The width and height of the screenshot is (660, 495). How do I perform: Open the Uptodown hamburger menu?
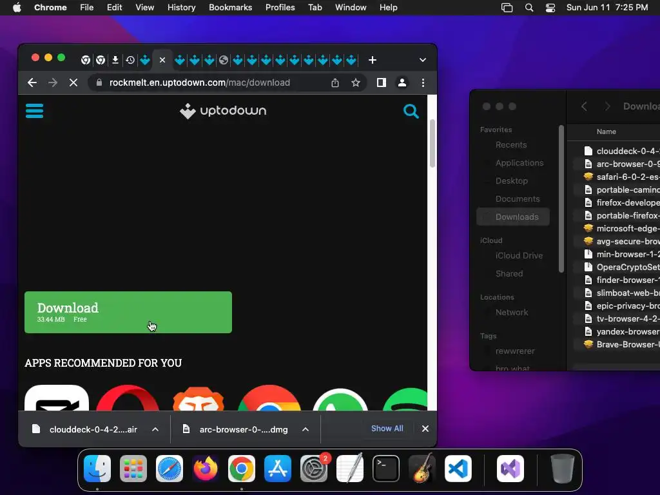click(x=35, y=111)
